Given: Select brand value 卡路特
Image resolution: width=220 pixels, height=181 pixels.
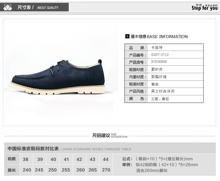Looking at the screenshot, I should (157, 48).
